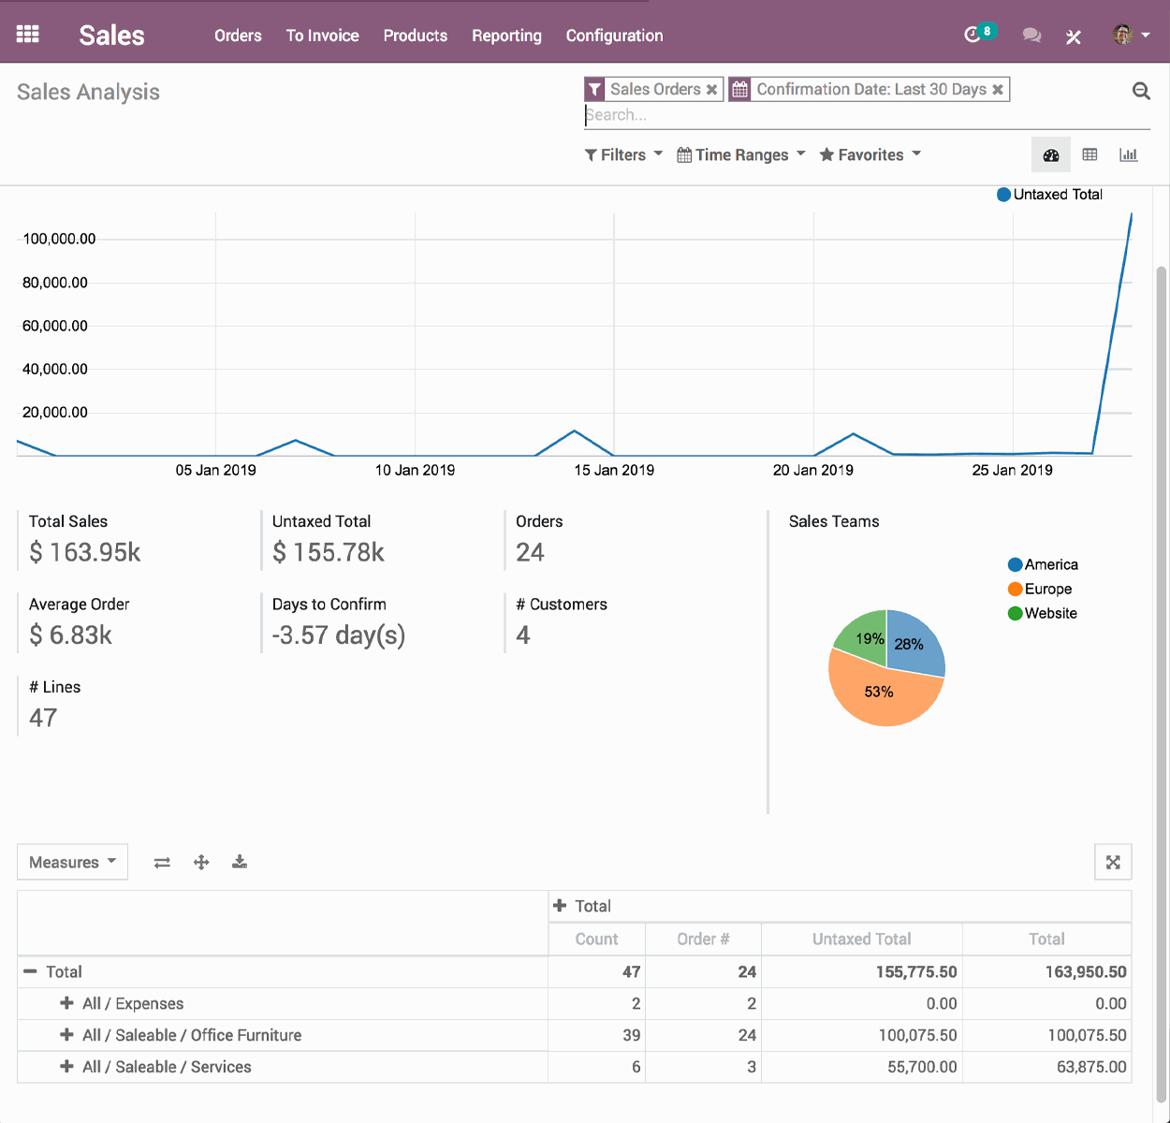Collapse the Total pivot row
The height and width of the screenshot is (1123, 1170).
34,971
